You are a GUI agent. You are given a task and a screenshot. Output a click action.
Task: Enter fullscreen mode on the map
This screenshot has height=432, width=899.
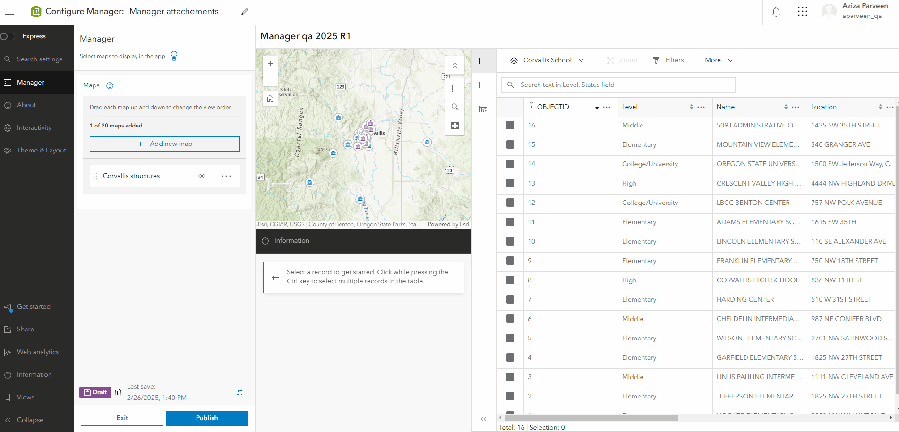point(455,125)
